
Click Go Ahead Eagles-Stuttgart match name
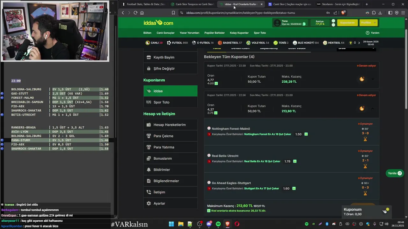tap(231, 183)
